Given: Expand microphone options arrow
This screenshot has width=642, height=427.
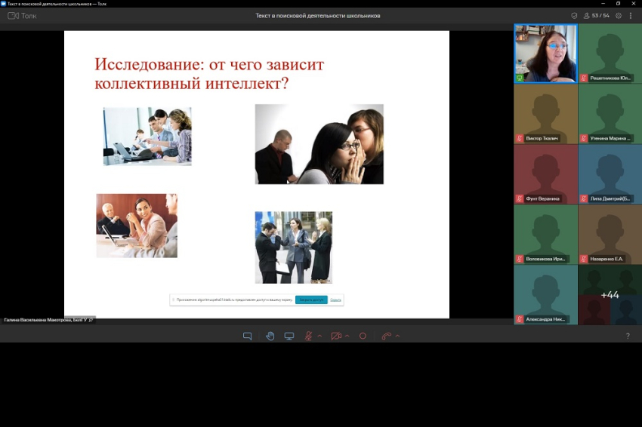Looking at the screenshot, I should coord(319,336).
